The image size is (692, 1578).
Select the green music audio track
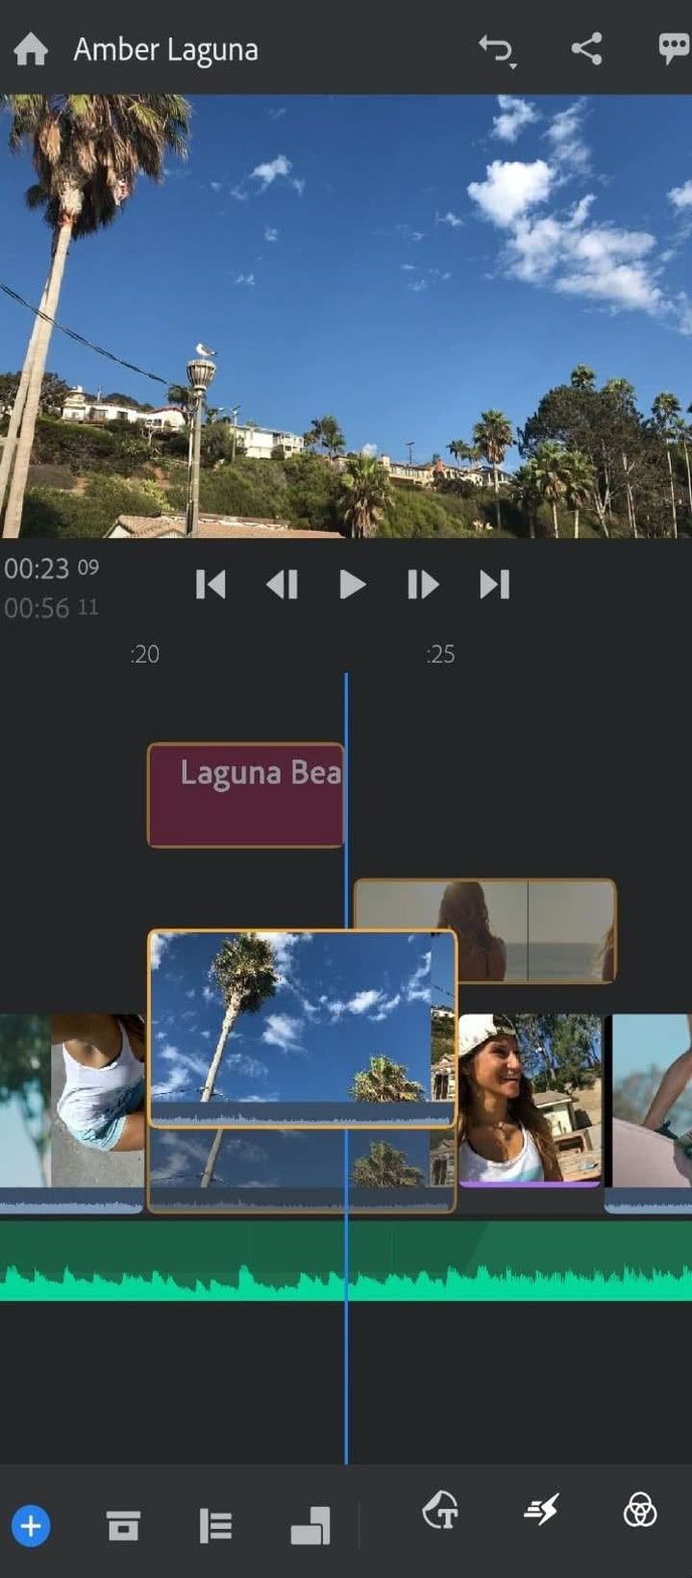coord(346,1260)
